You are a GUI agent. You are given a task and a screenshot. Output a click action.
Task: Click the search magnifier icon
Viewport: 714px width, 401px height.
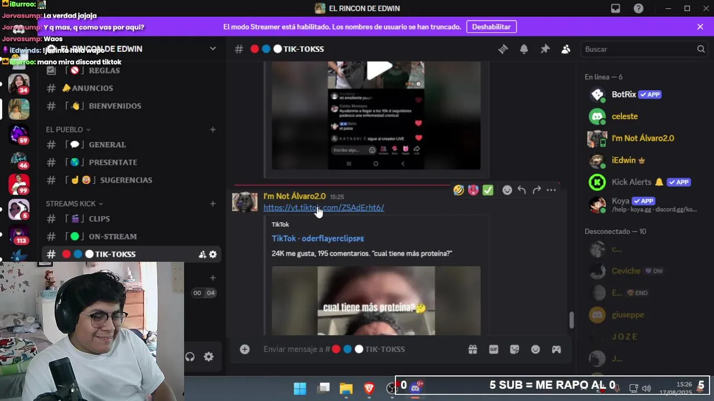[701, 49]
